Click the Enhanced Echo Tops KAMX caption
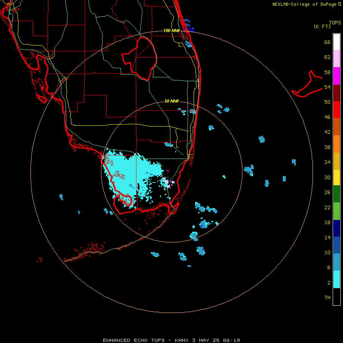 pyautogui.click(x=171, y=340)
